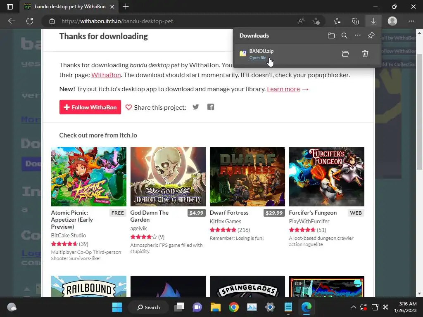Click the BANDU.zip file icon
This screenshot has width=423, height=317.
pyautogui.click(x=243, y=53)
